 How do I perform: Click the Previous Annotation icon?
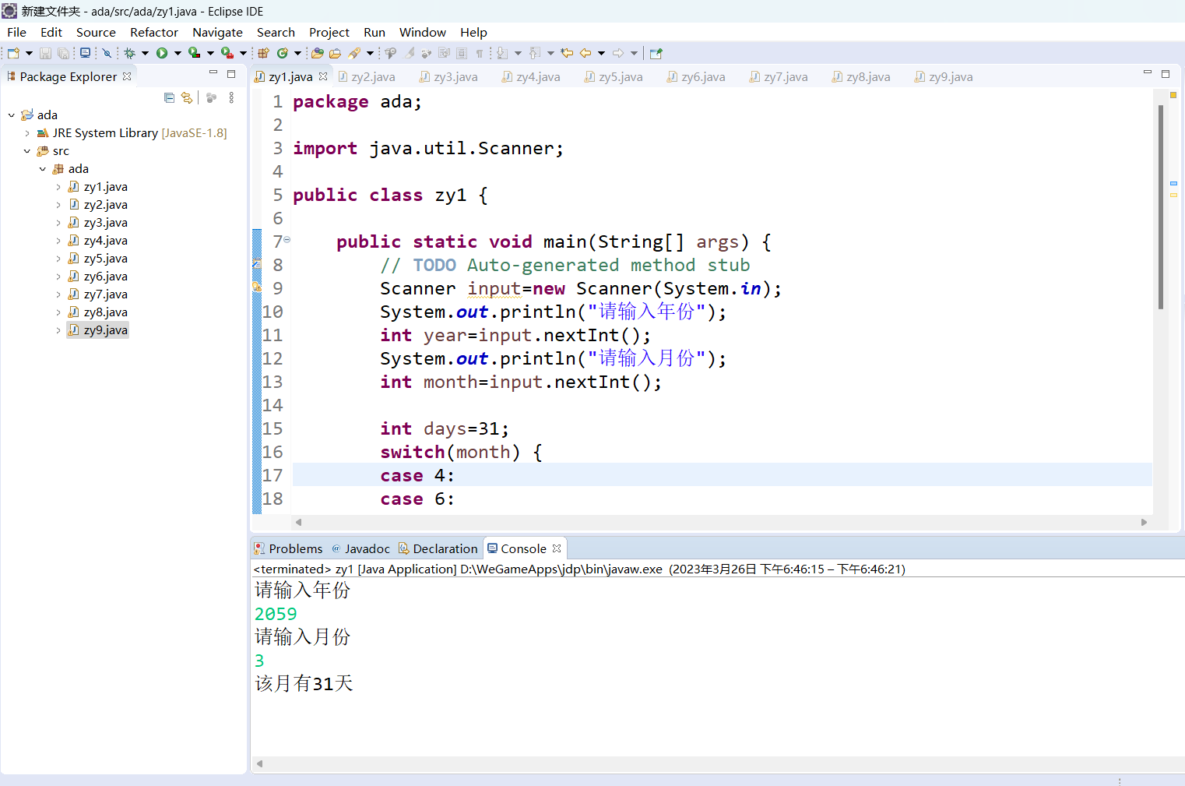[x=535, y=53]
